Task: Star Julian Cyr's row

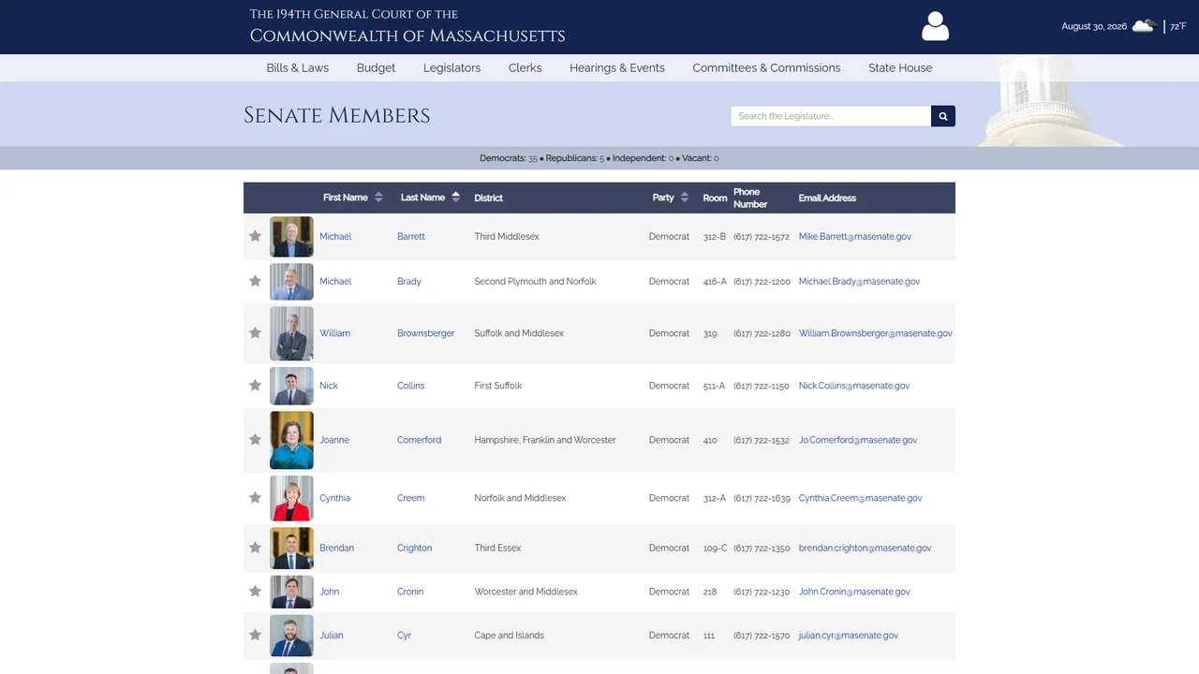Action: point(255,635)
